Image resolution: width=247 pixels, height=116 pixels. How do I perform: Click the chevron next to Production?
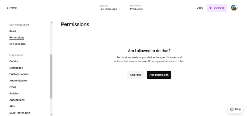click(146, 9)
